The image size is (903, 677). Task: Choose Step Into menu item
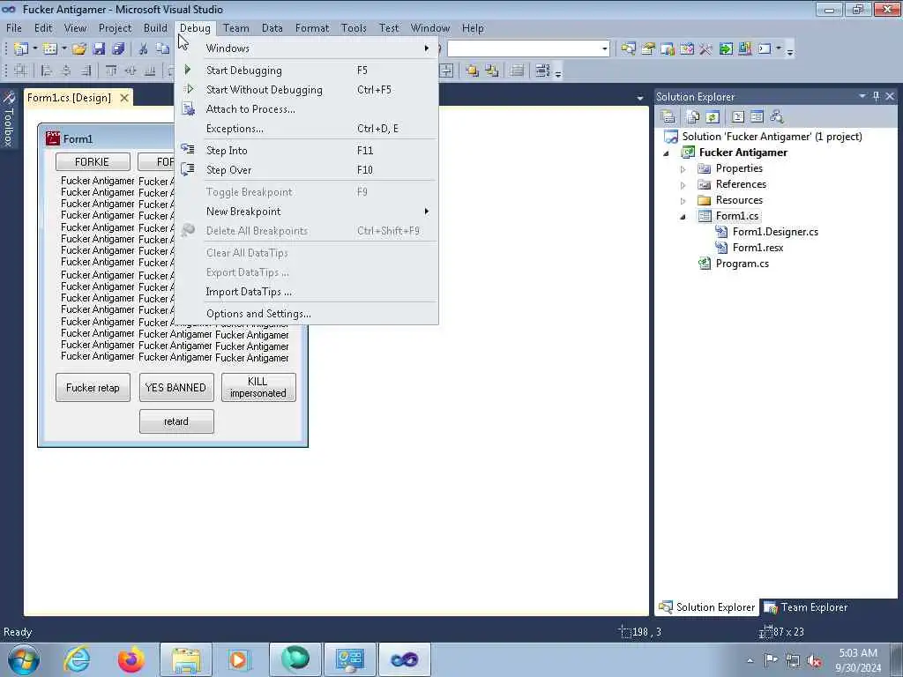(x=306, y=151)
